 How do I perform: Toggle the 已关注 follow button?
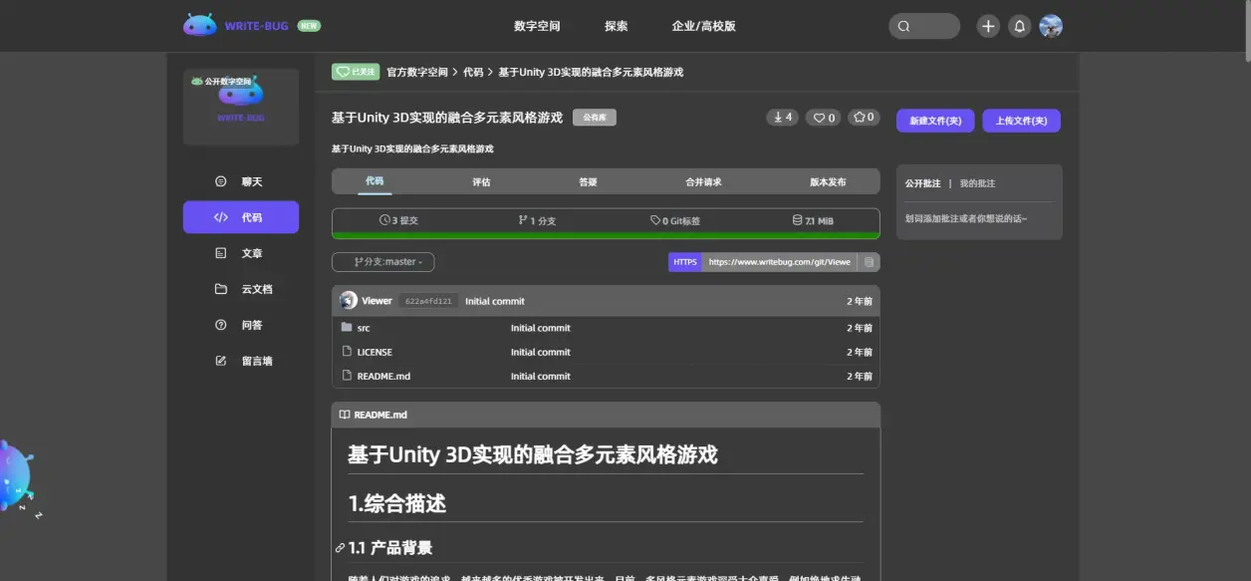tap(356, 72)
